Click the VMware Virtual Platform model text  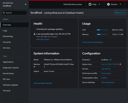point(58,60)
